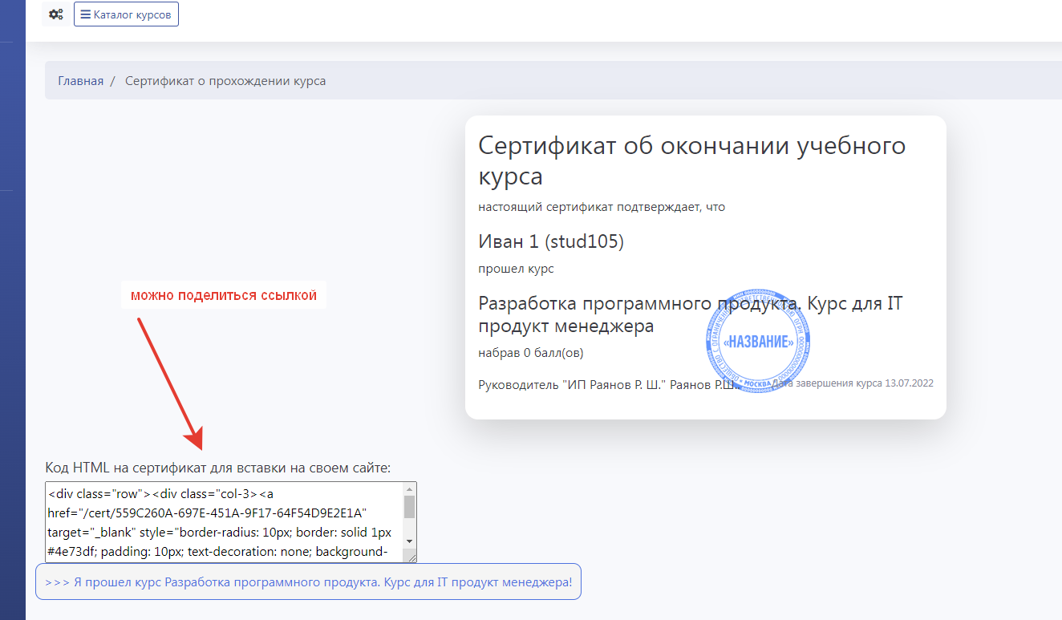Click the HTML code text area
Screen dimensions: 1062x620
tap(225, 521)
